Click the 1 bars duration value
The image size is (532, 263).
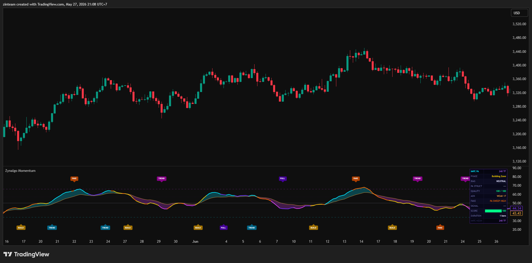(x=503, y=216)
